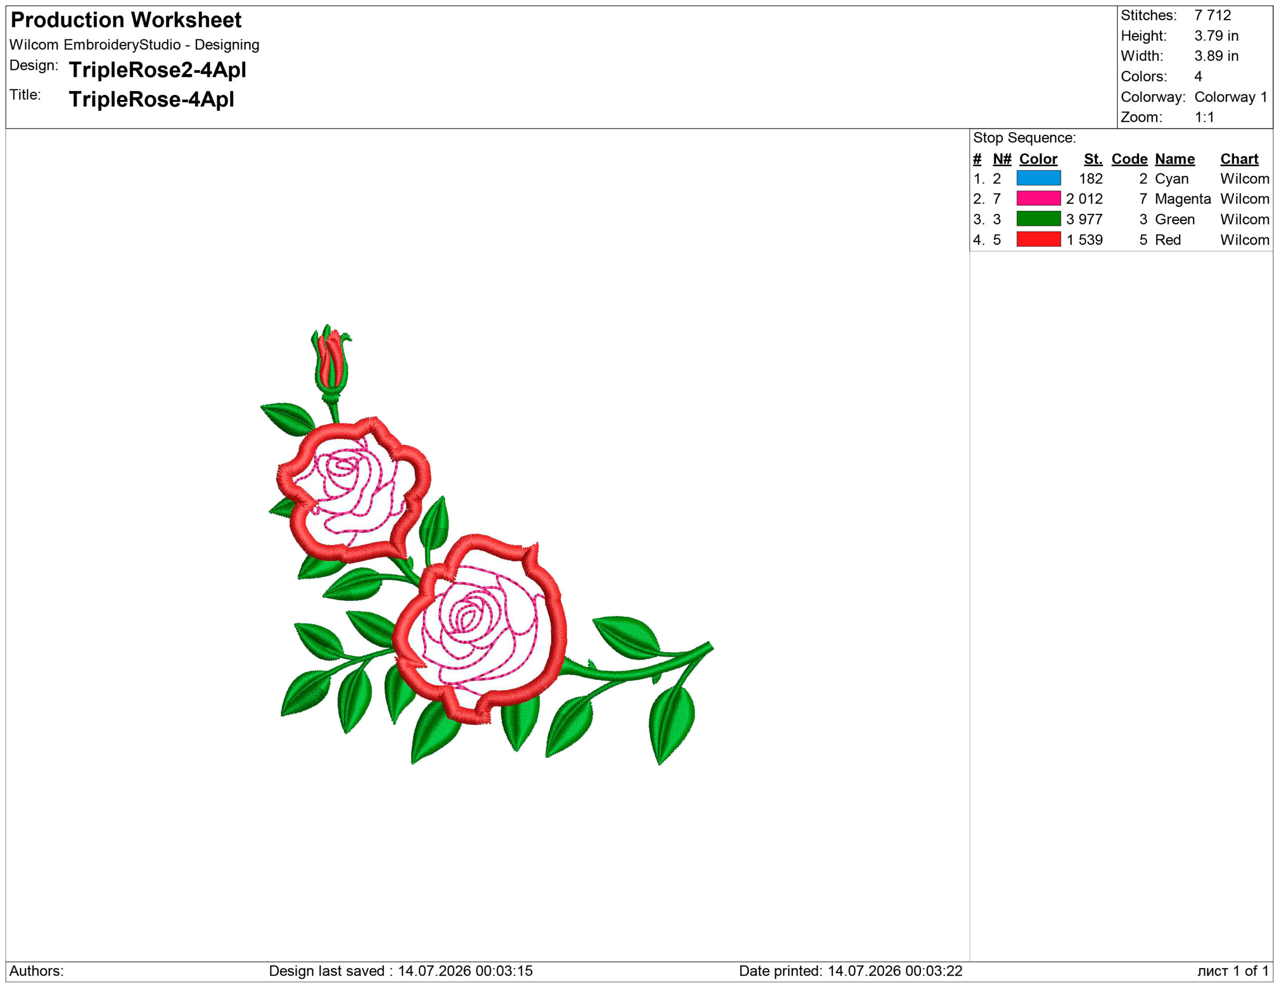
Task: Click the "Colorway 1" value
Action: 1231,97
